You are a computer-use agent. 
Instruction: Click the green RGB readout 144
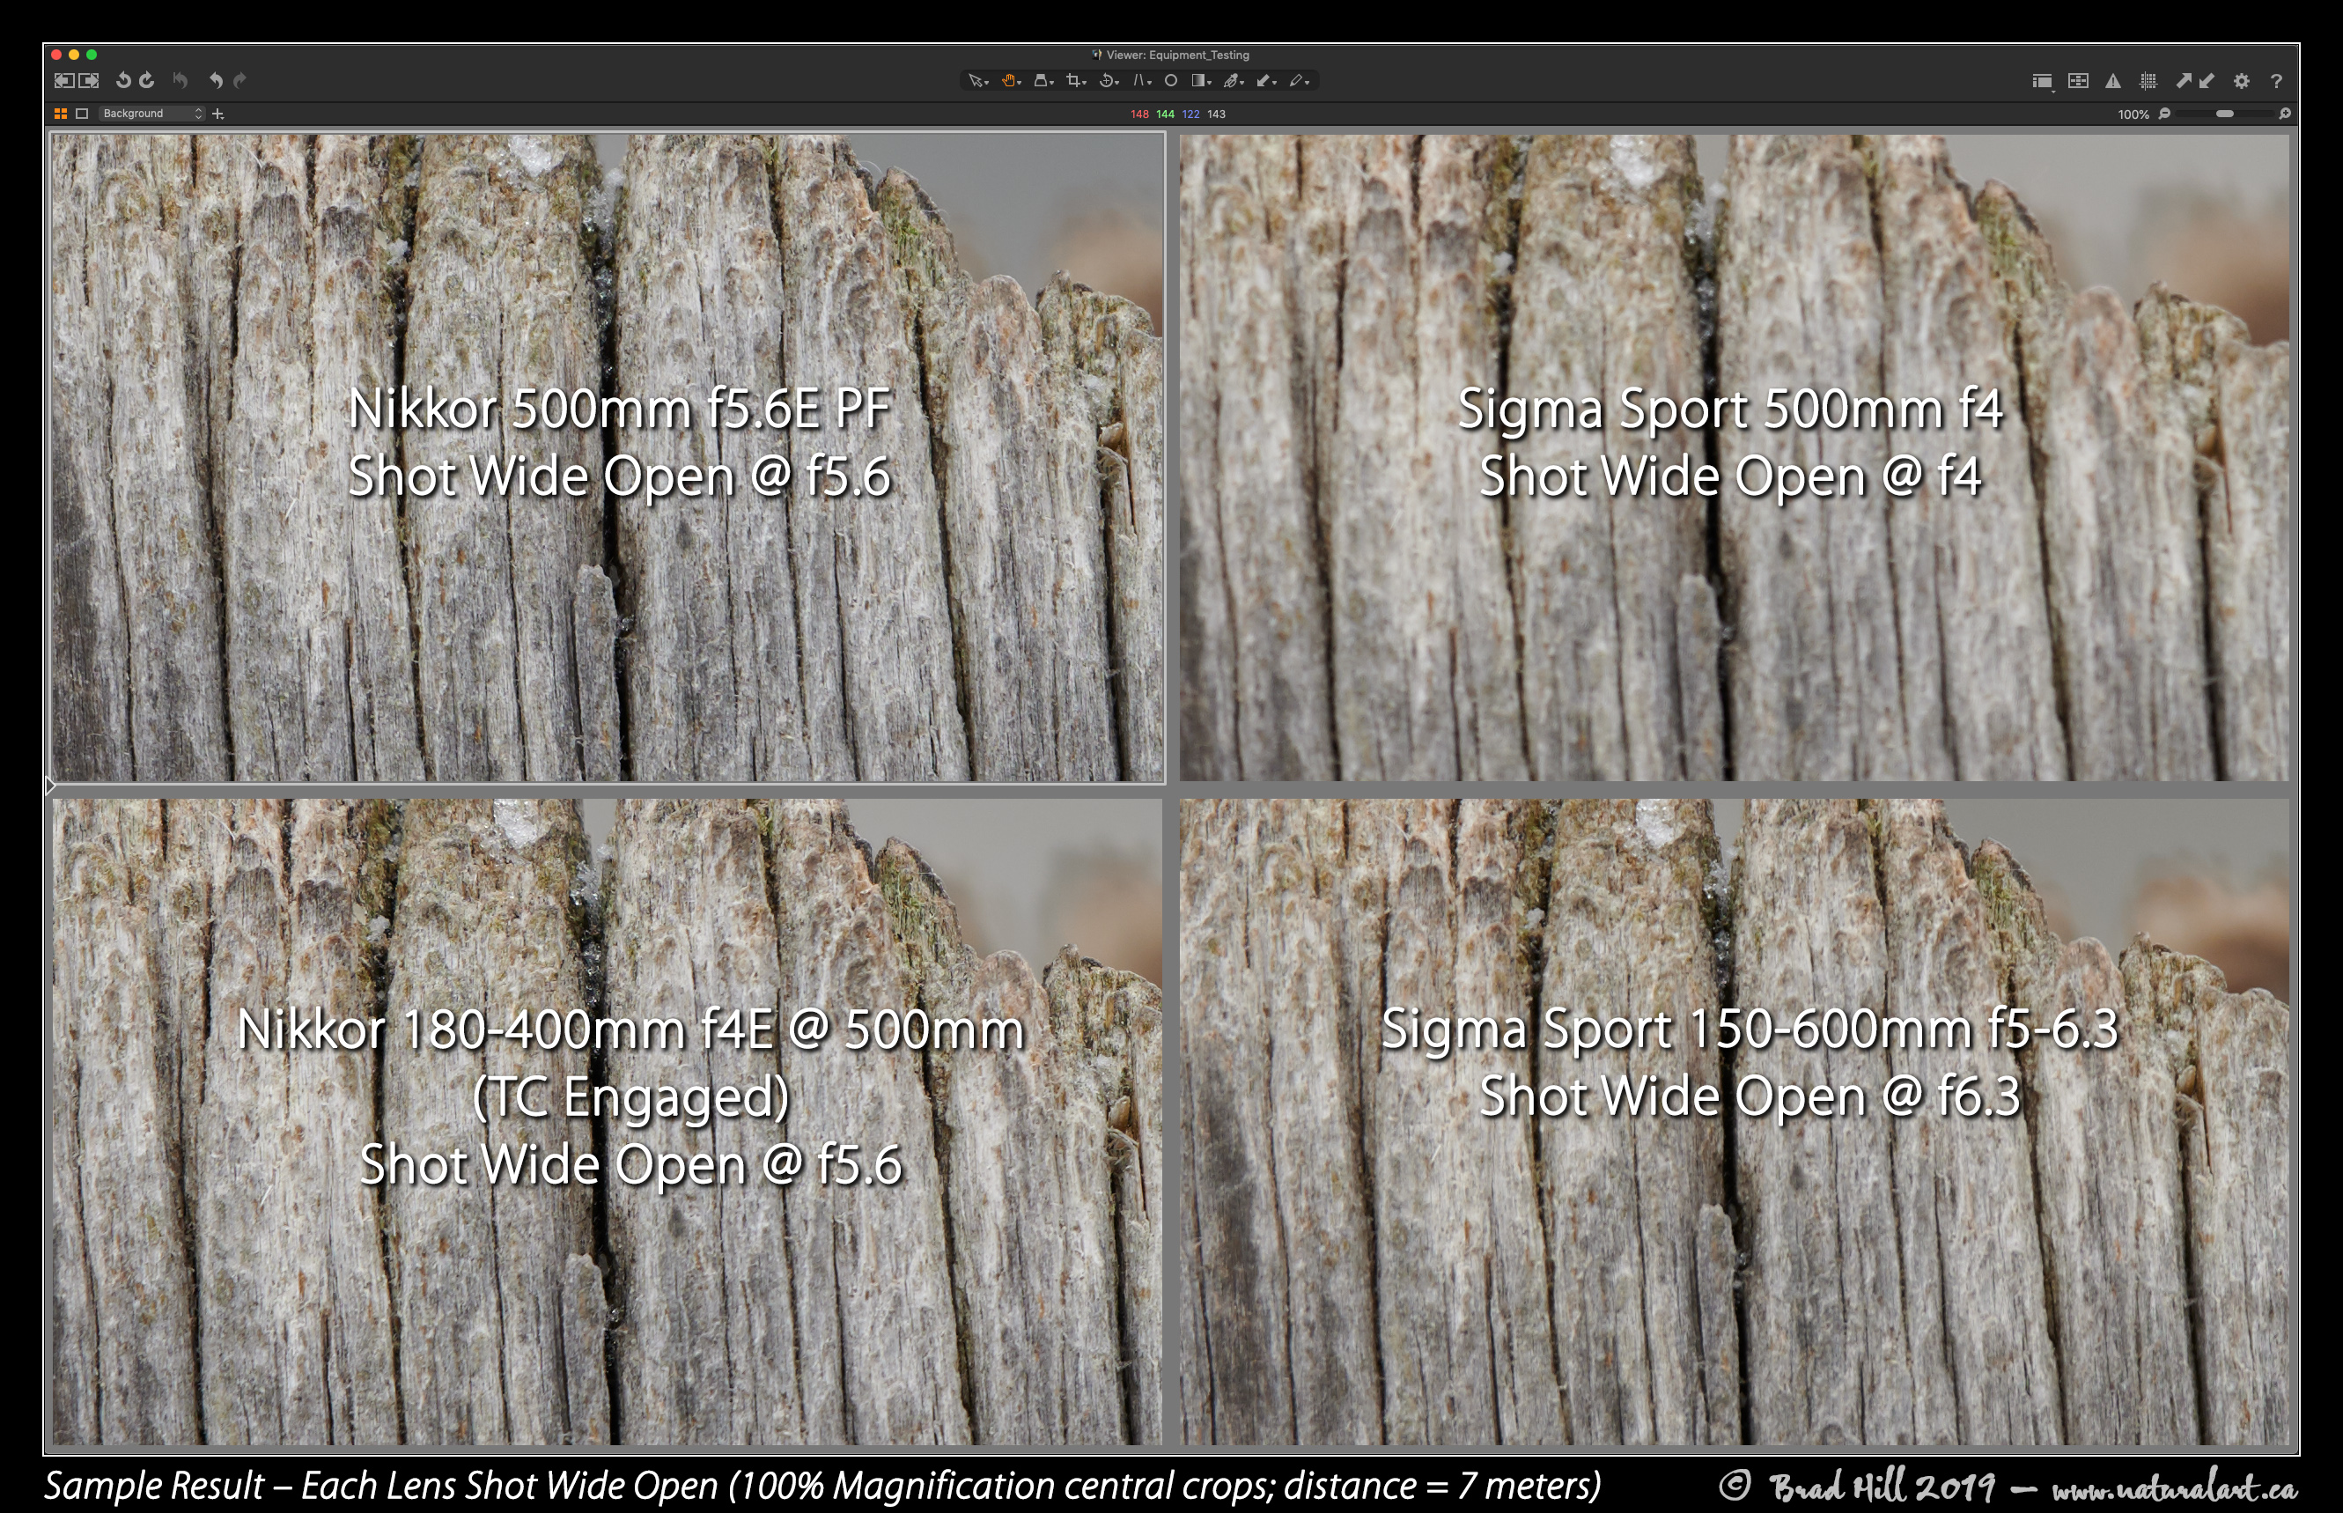(x=1166, y=114)
